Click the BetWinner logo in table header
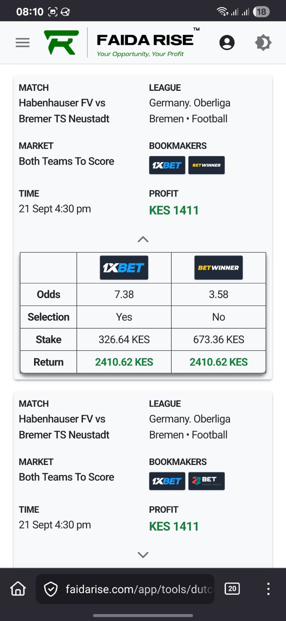Viewport: 286px width, 621px height. pyautogui.click(x=219, y=268)
